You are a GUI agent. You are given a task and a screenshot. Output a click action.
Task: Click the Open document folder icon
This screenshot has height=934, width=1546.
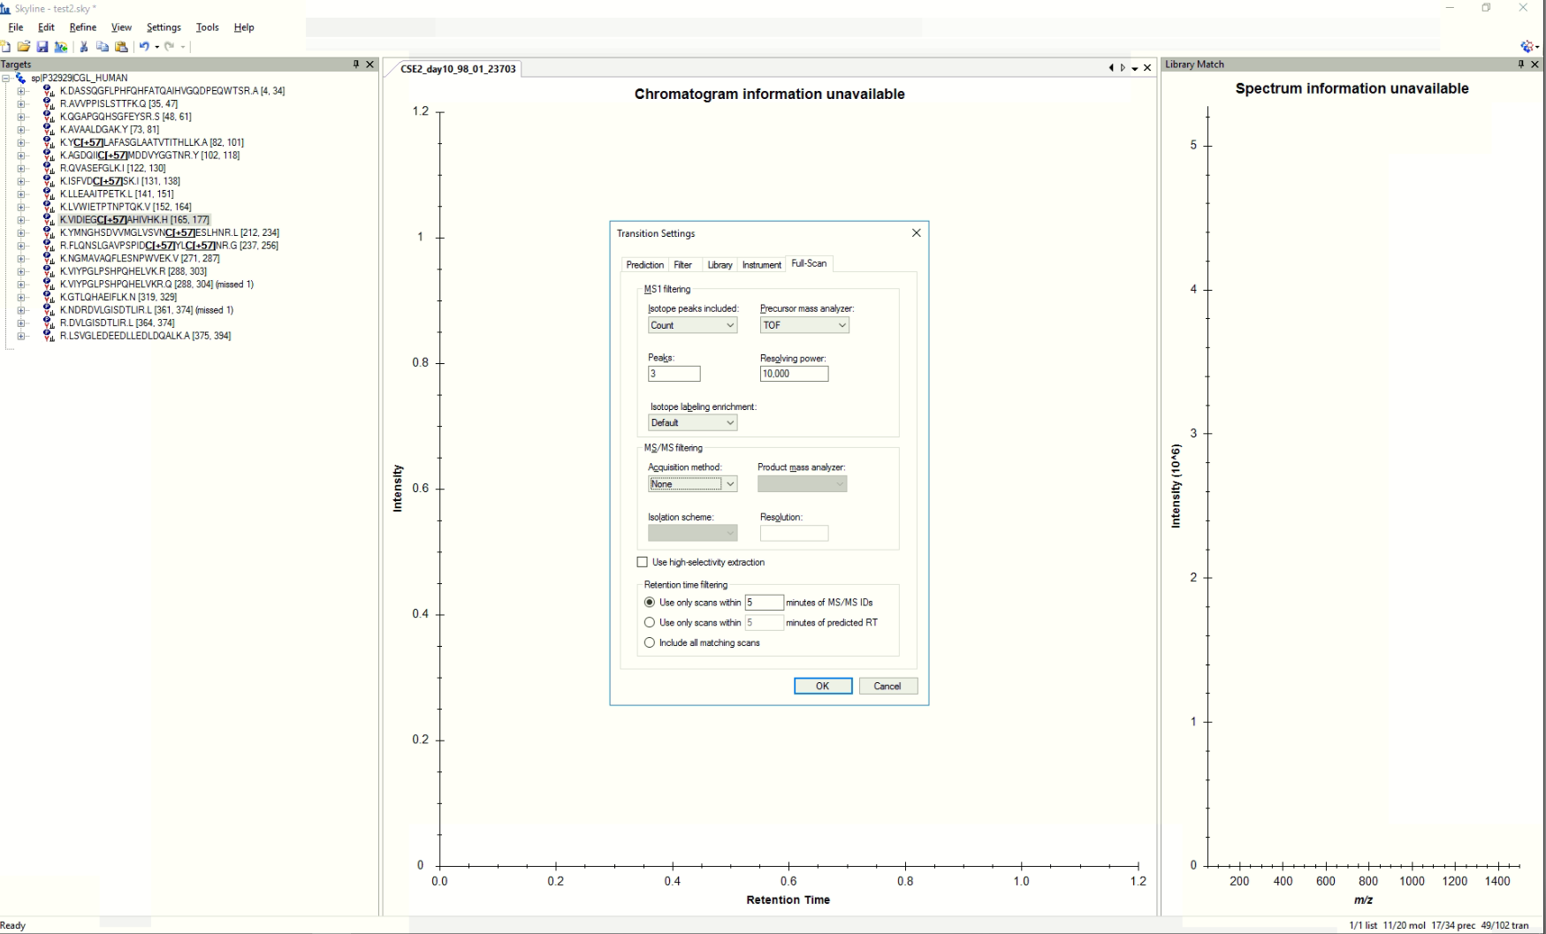coord(23,47)
